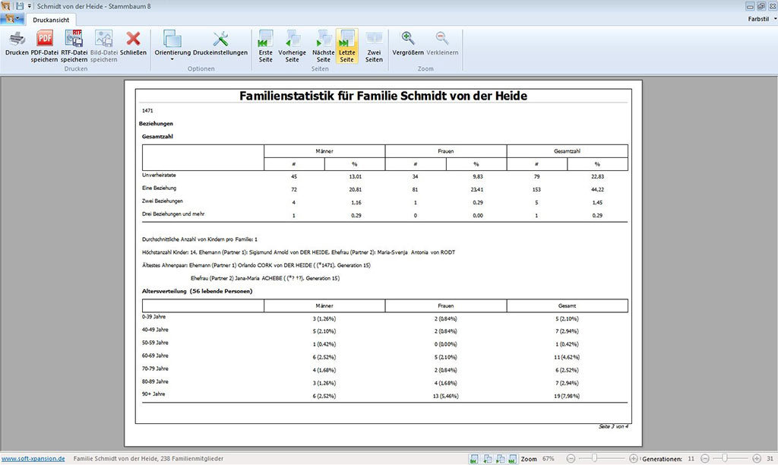Go to Erste Seite
The image size is (778, 465).
[265, 46]
